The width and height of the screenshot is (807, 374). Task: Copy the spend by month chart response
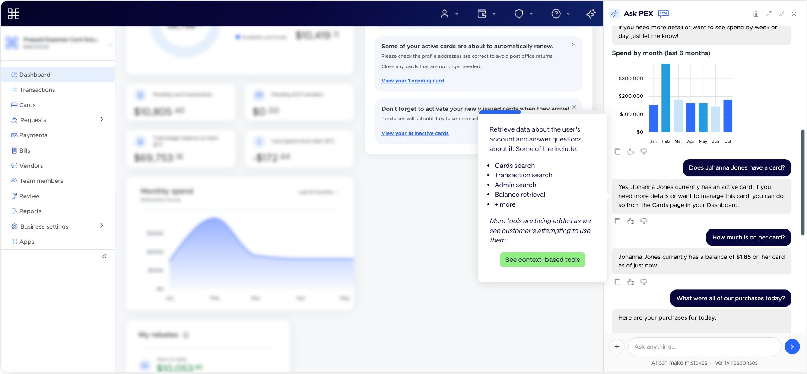pos(617,151)
